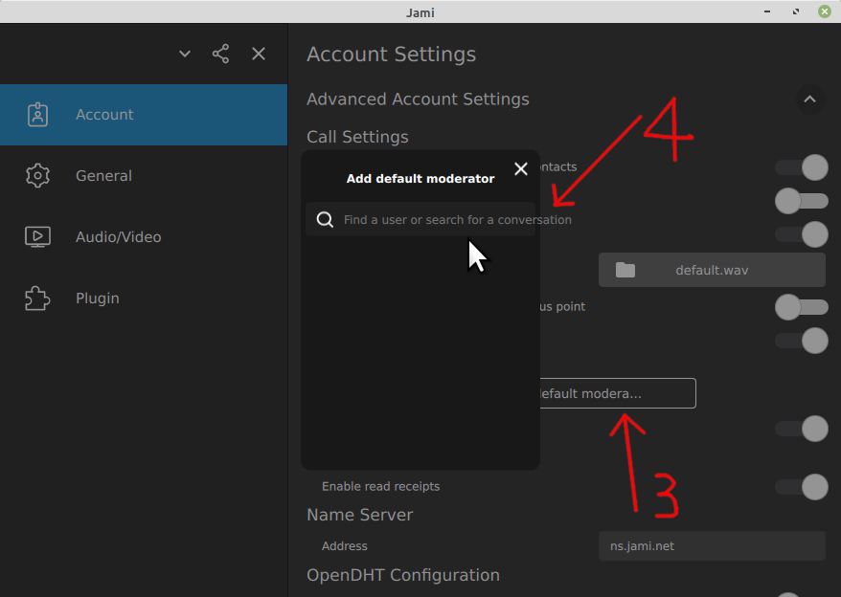Click the share account icon
This screenshot has height=597, width=841.
point(220,54)
